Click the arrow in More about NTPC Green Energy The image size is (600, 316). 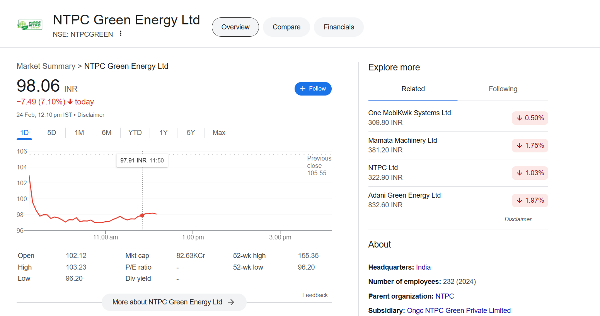pos(231,302)
